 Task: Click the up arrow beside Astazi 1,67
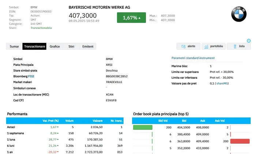[58, 127]
